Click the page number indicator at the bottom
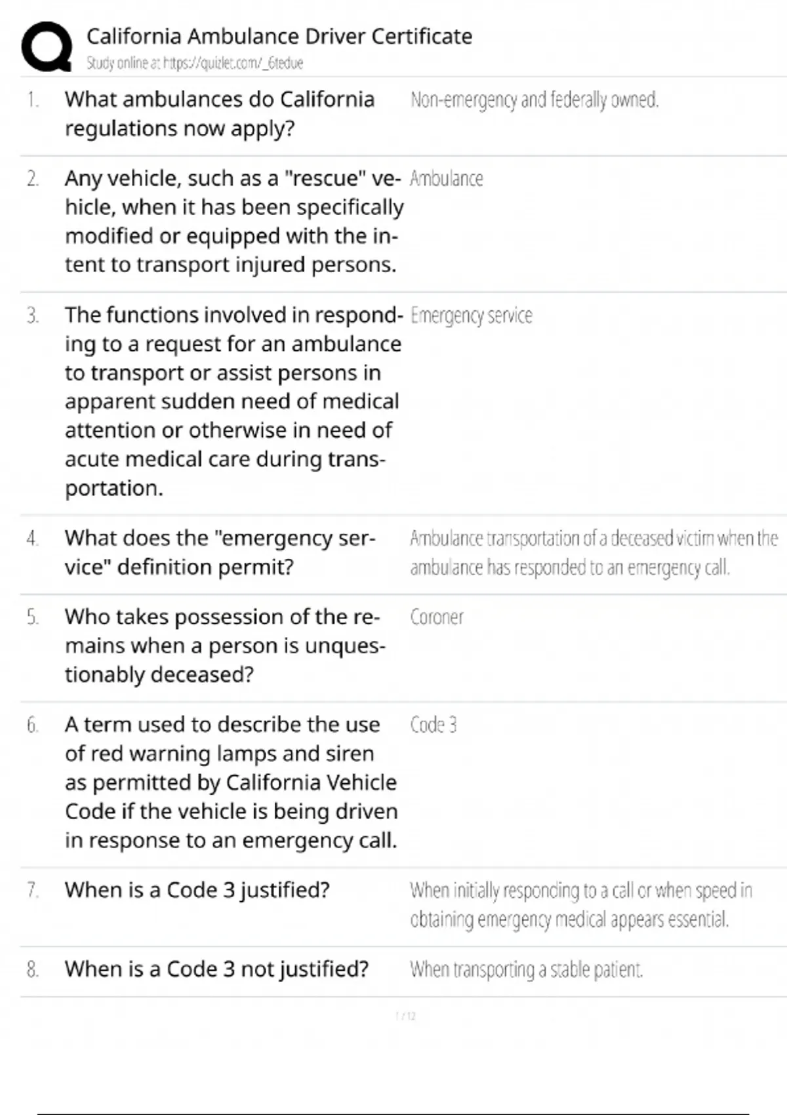 406,1016
